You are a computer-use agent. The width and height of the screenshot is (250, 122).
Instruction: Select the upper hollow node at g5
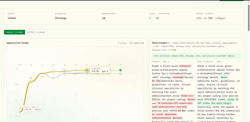pos(76,70)
